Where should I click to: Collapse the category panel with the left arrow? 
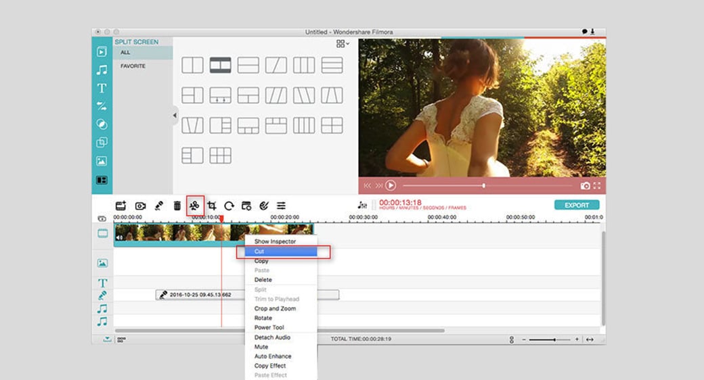click(x=175, y=116)
